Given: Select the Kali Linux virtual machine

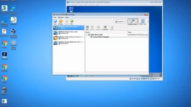Looking at the screenshot, I should tap(69, 38).
